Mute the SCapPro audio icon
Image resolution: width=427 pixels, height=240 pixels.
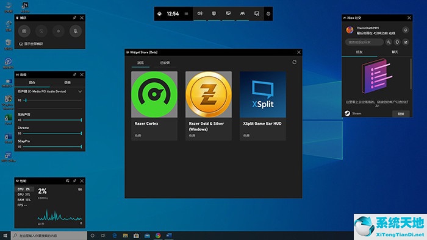[20, 147]
